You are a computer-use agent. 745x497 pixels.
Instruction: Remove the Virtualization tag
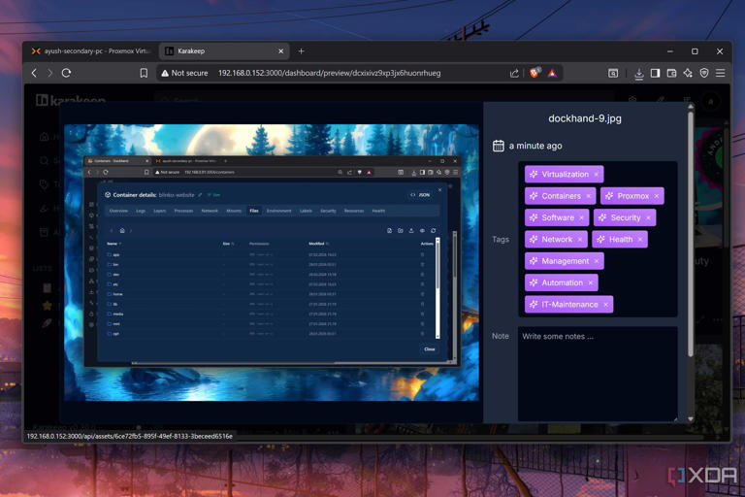[x=597, y=175]
